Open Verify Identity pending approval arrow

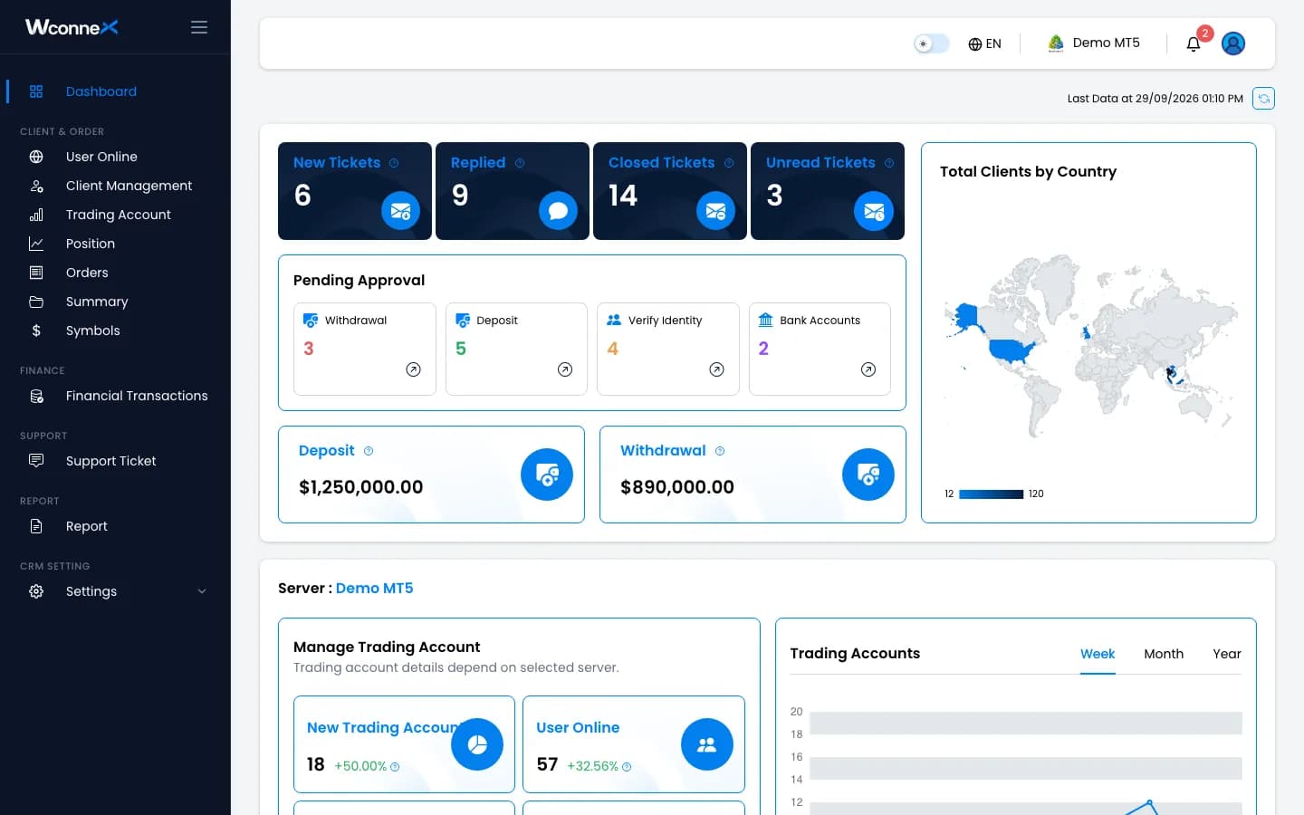(x=716, y=369)
